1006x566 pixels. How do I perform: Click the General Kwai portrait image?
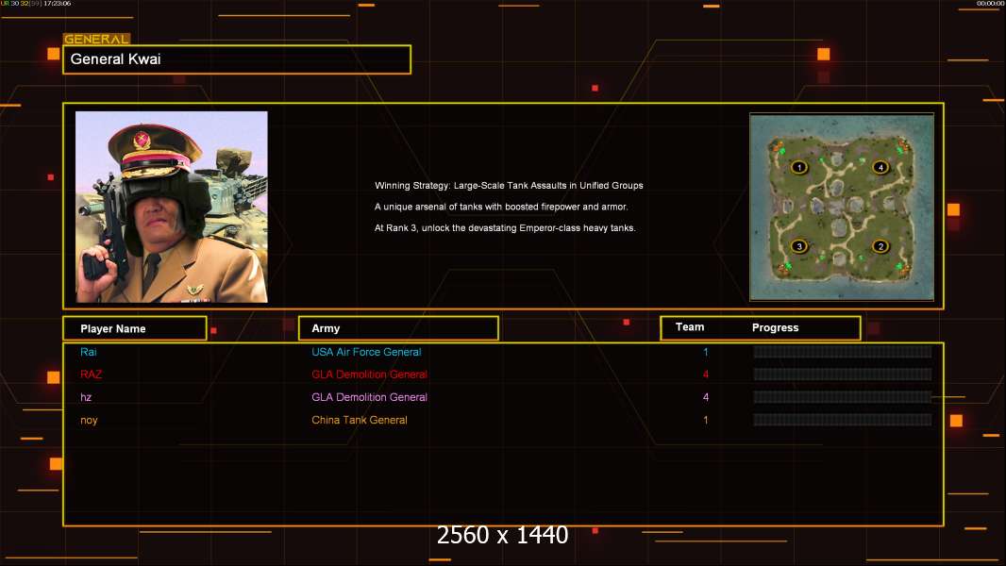coord(172,207)
